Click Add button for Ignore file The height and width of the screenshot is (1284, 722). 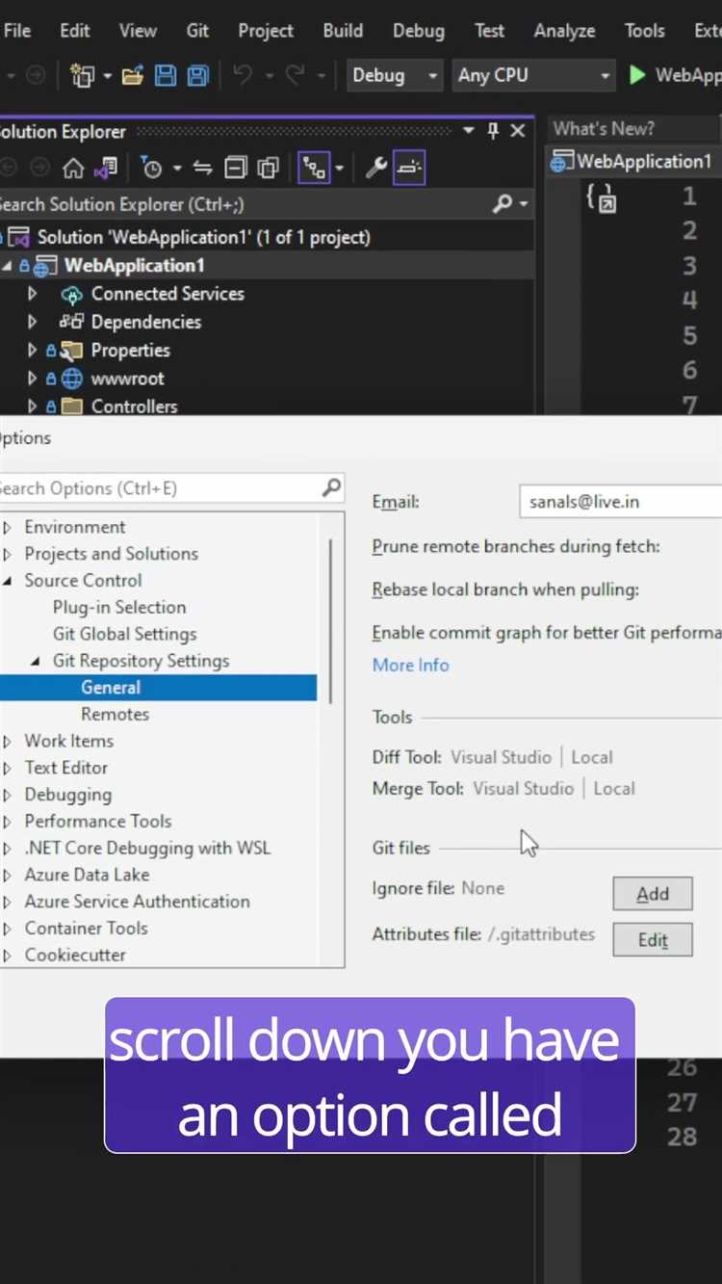coord(653,894)
